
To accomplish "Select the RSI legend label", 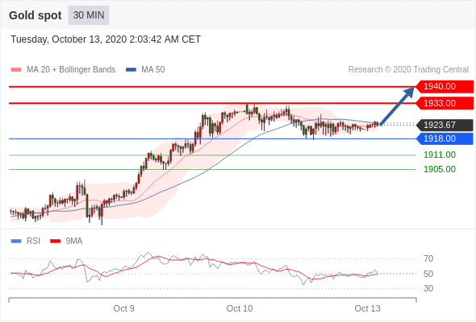I will (33, 242).
